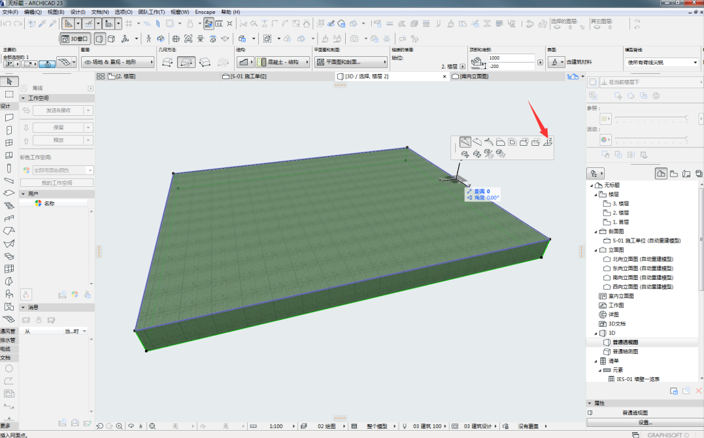Collapse the 工作空间 section
This screenshot has height=438, width=704.
click(24, 98)
